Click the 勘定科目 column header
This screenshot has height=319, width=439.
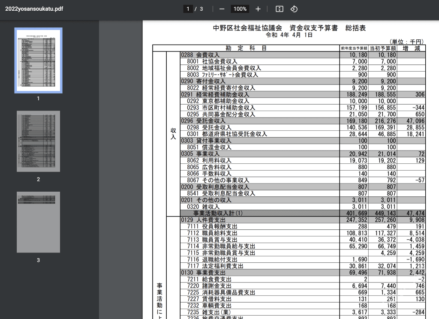(246, 48)
